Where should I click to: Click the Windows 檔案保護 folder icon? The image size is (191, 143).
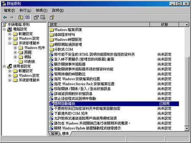(x=51, y=30)
